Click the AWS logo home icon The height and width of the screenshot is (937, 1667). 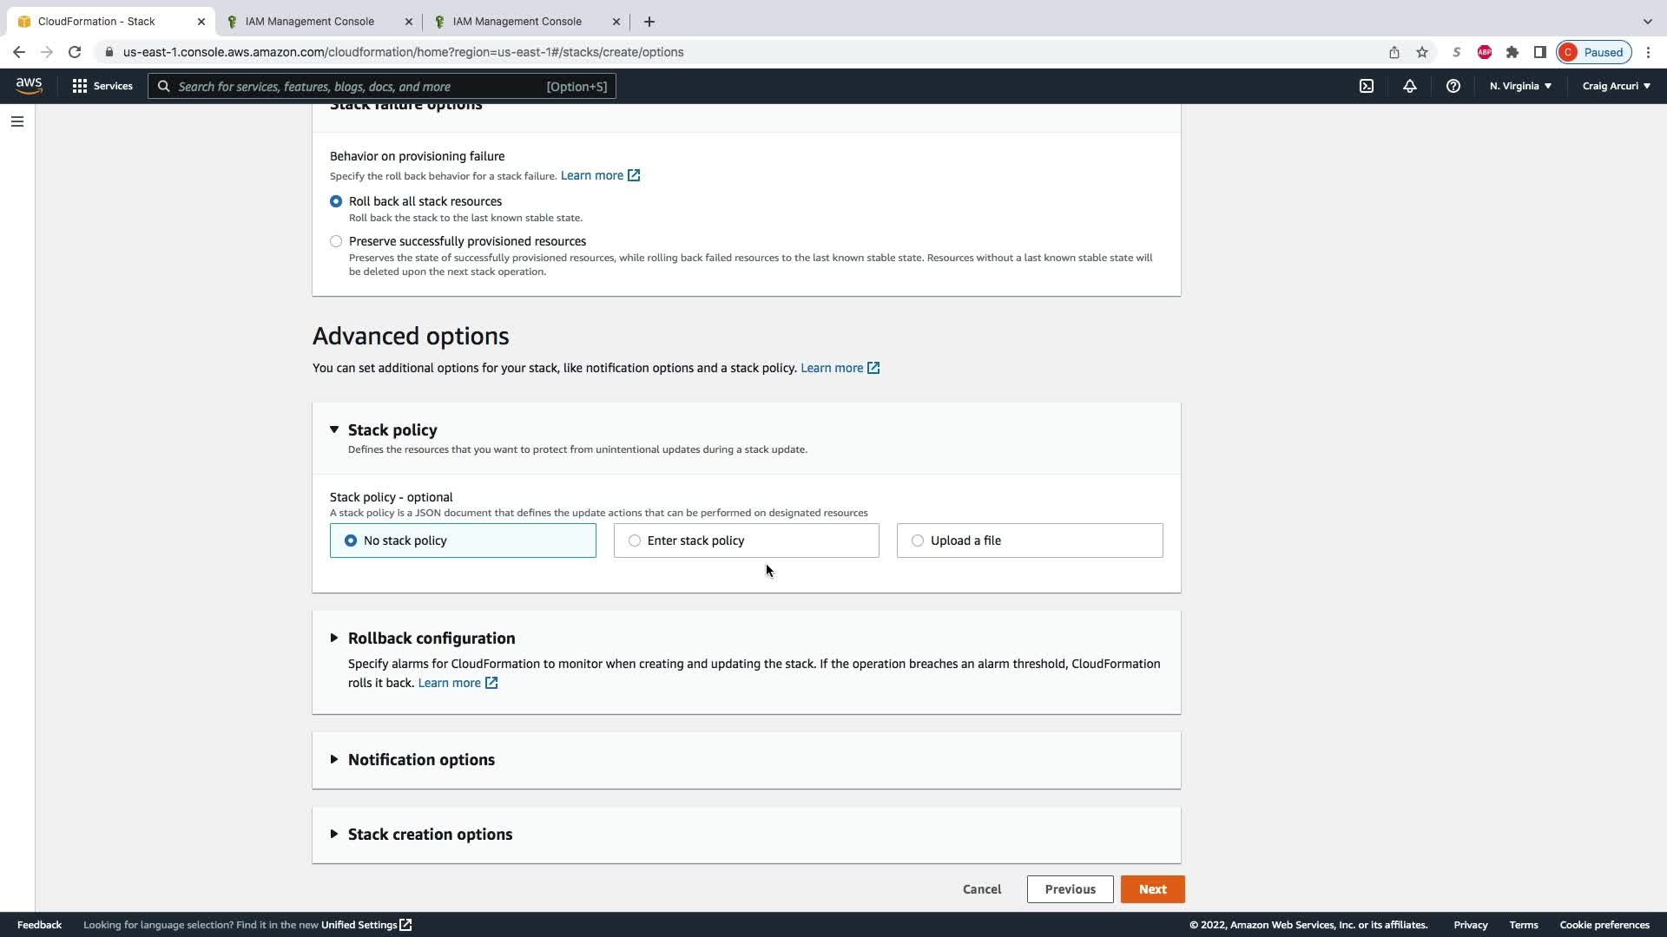pos(29,85)
